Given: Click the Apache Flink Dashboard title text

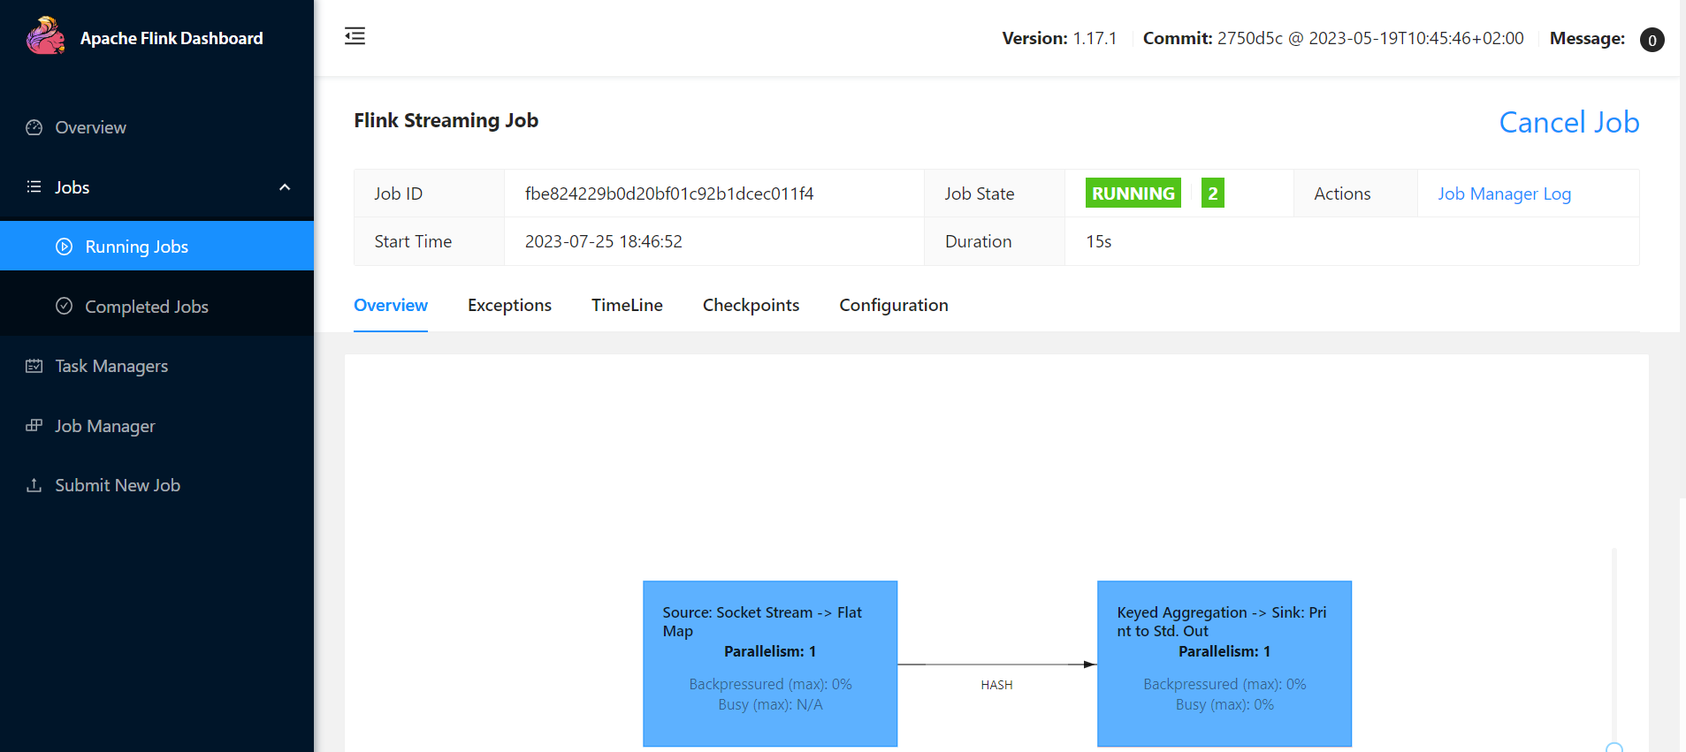Looking at the screenshot, I should point(172,38).
